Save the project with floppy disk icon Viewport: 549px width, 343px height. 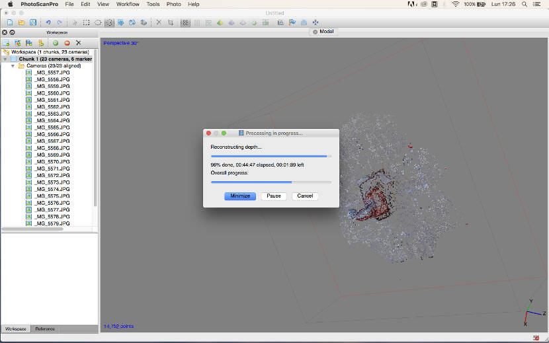pyautogui.click(x=33, y=22)
